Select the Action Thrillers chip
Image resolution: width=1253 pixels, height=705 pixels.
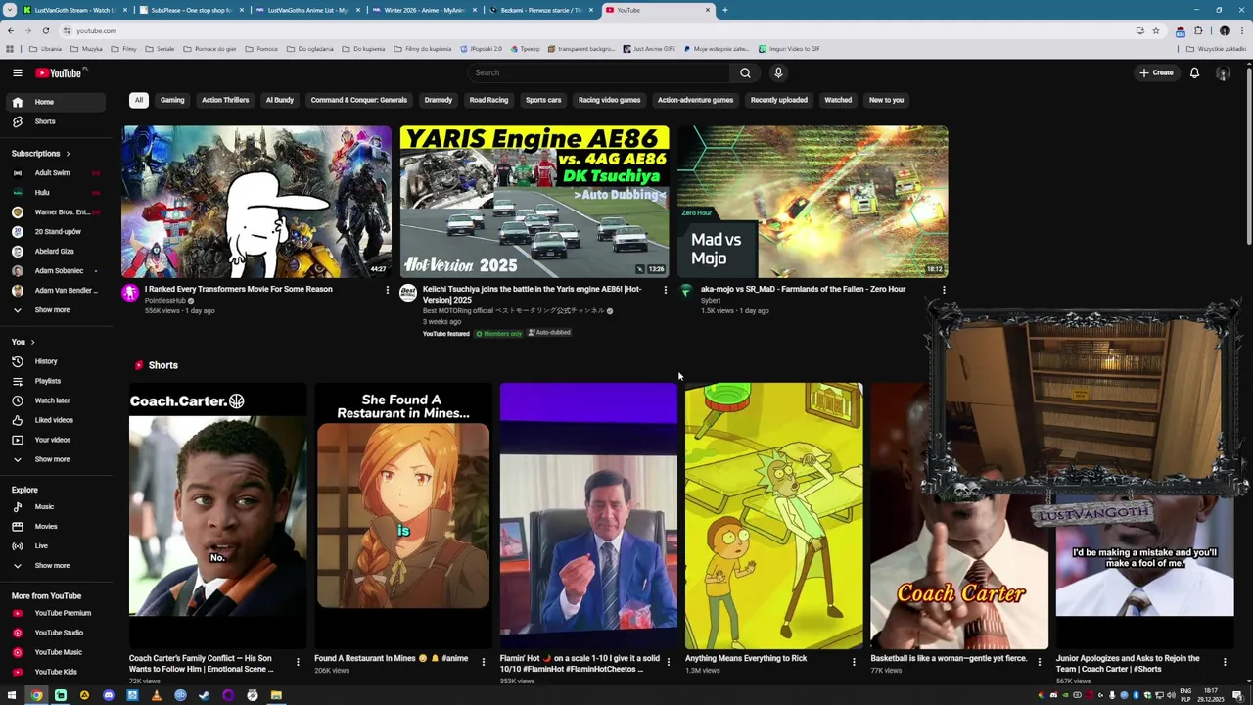point(225,100)
